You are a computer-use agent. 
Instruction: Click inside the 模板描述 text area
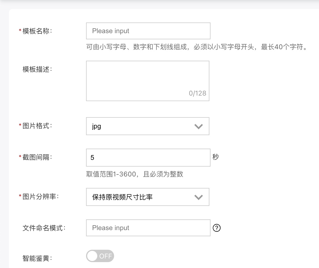click(148, 81)
